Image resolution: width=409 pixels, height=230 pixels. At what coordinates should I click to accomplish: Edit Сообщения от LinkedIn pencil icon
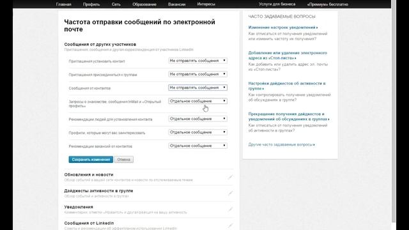tap(230, 226)
